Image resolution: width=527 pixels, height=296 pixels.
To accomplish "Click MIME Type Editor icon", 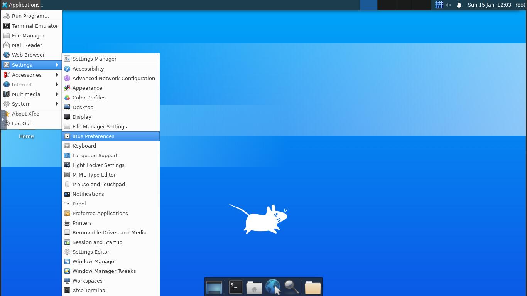I will click(67, 175).
